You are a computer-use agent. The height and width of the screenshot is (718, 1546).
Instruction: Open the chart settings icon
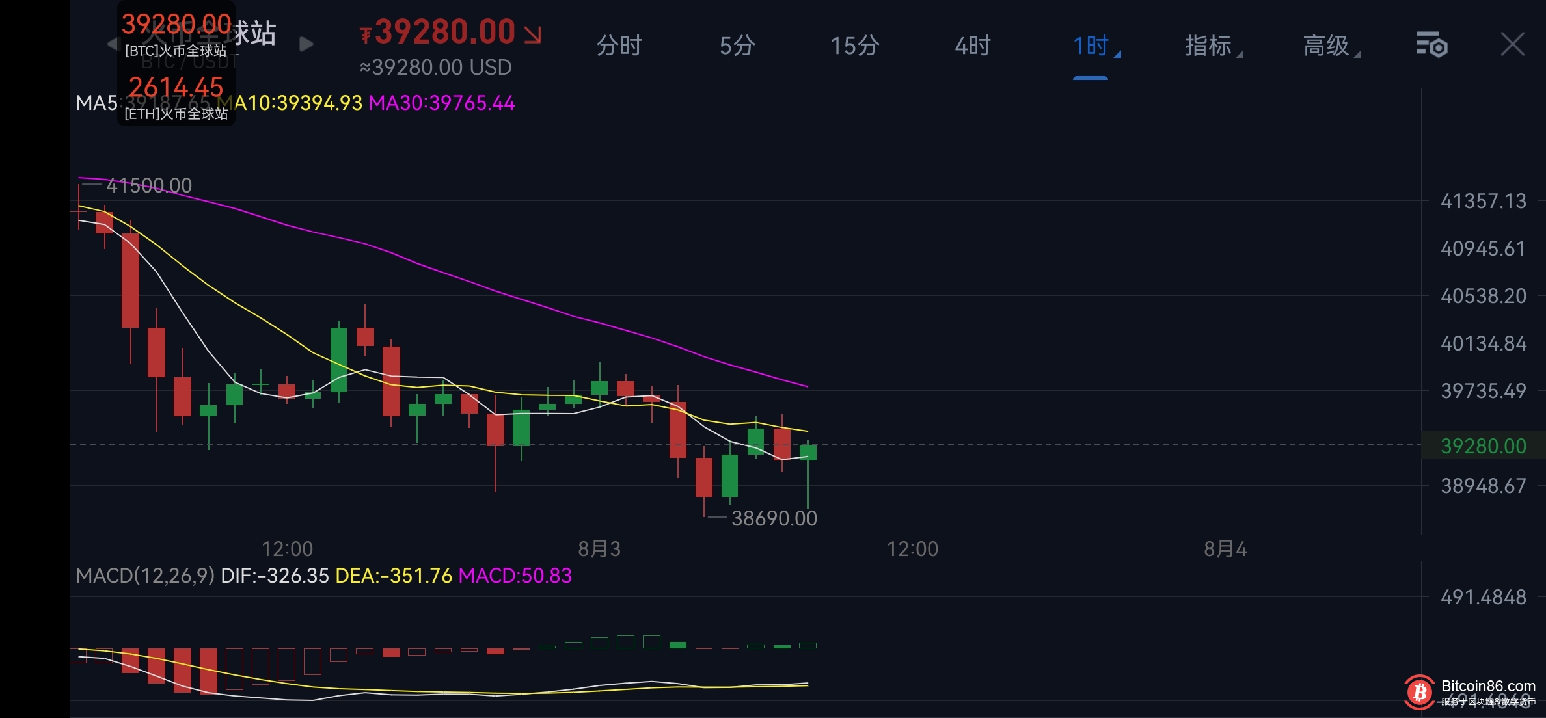click(x=1431, y=45)
